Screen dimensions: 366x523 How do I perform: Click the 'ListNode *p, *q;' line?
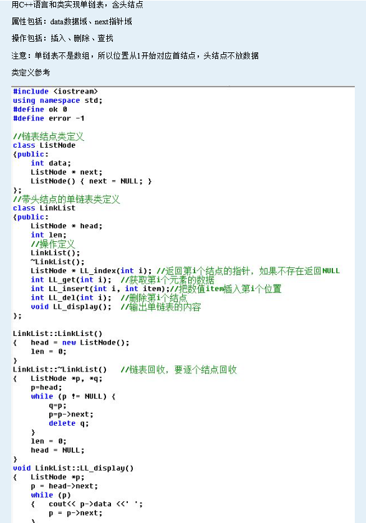coord(66,378)
